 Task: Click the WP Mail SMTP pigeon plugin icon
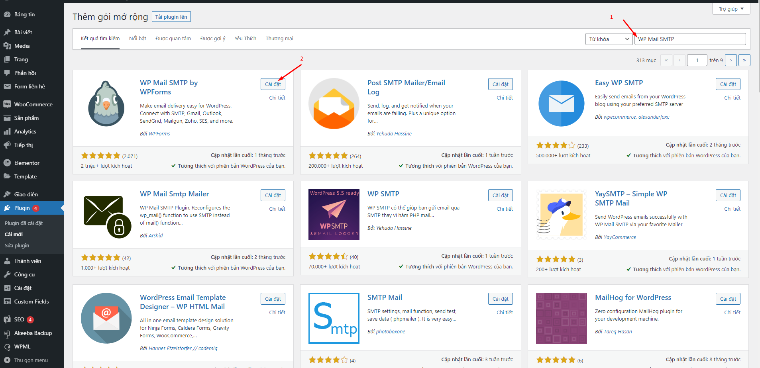(106, 104)
